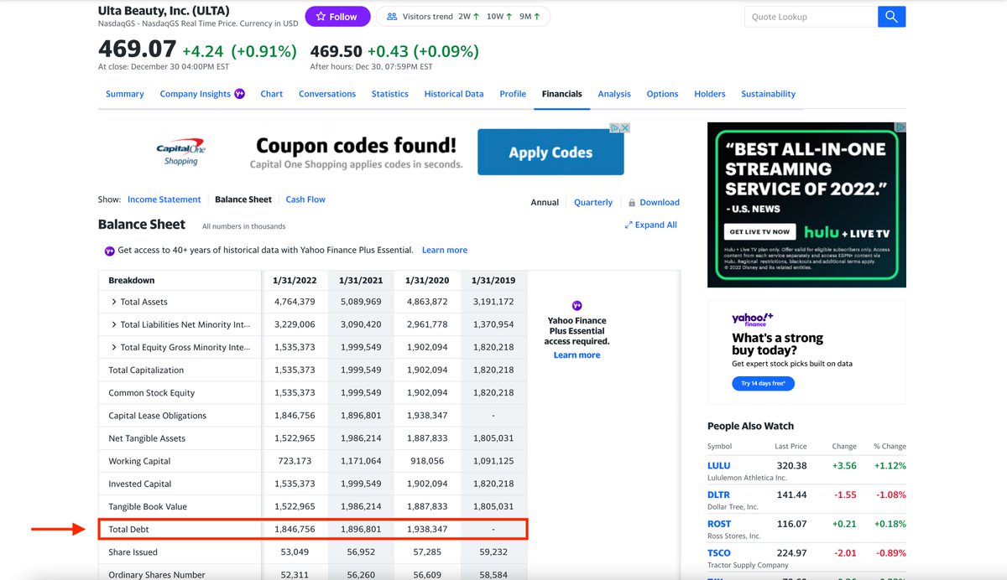Click the Y+ badge beside Company Insights
The height and width of the screenshot is (580, 1007).
[239, 94]
